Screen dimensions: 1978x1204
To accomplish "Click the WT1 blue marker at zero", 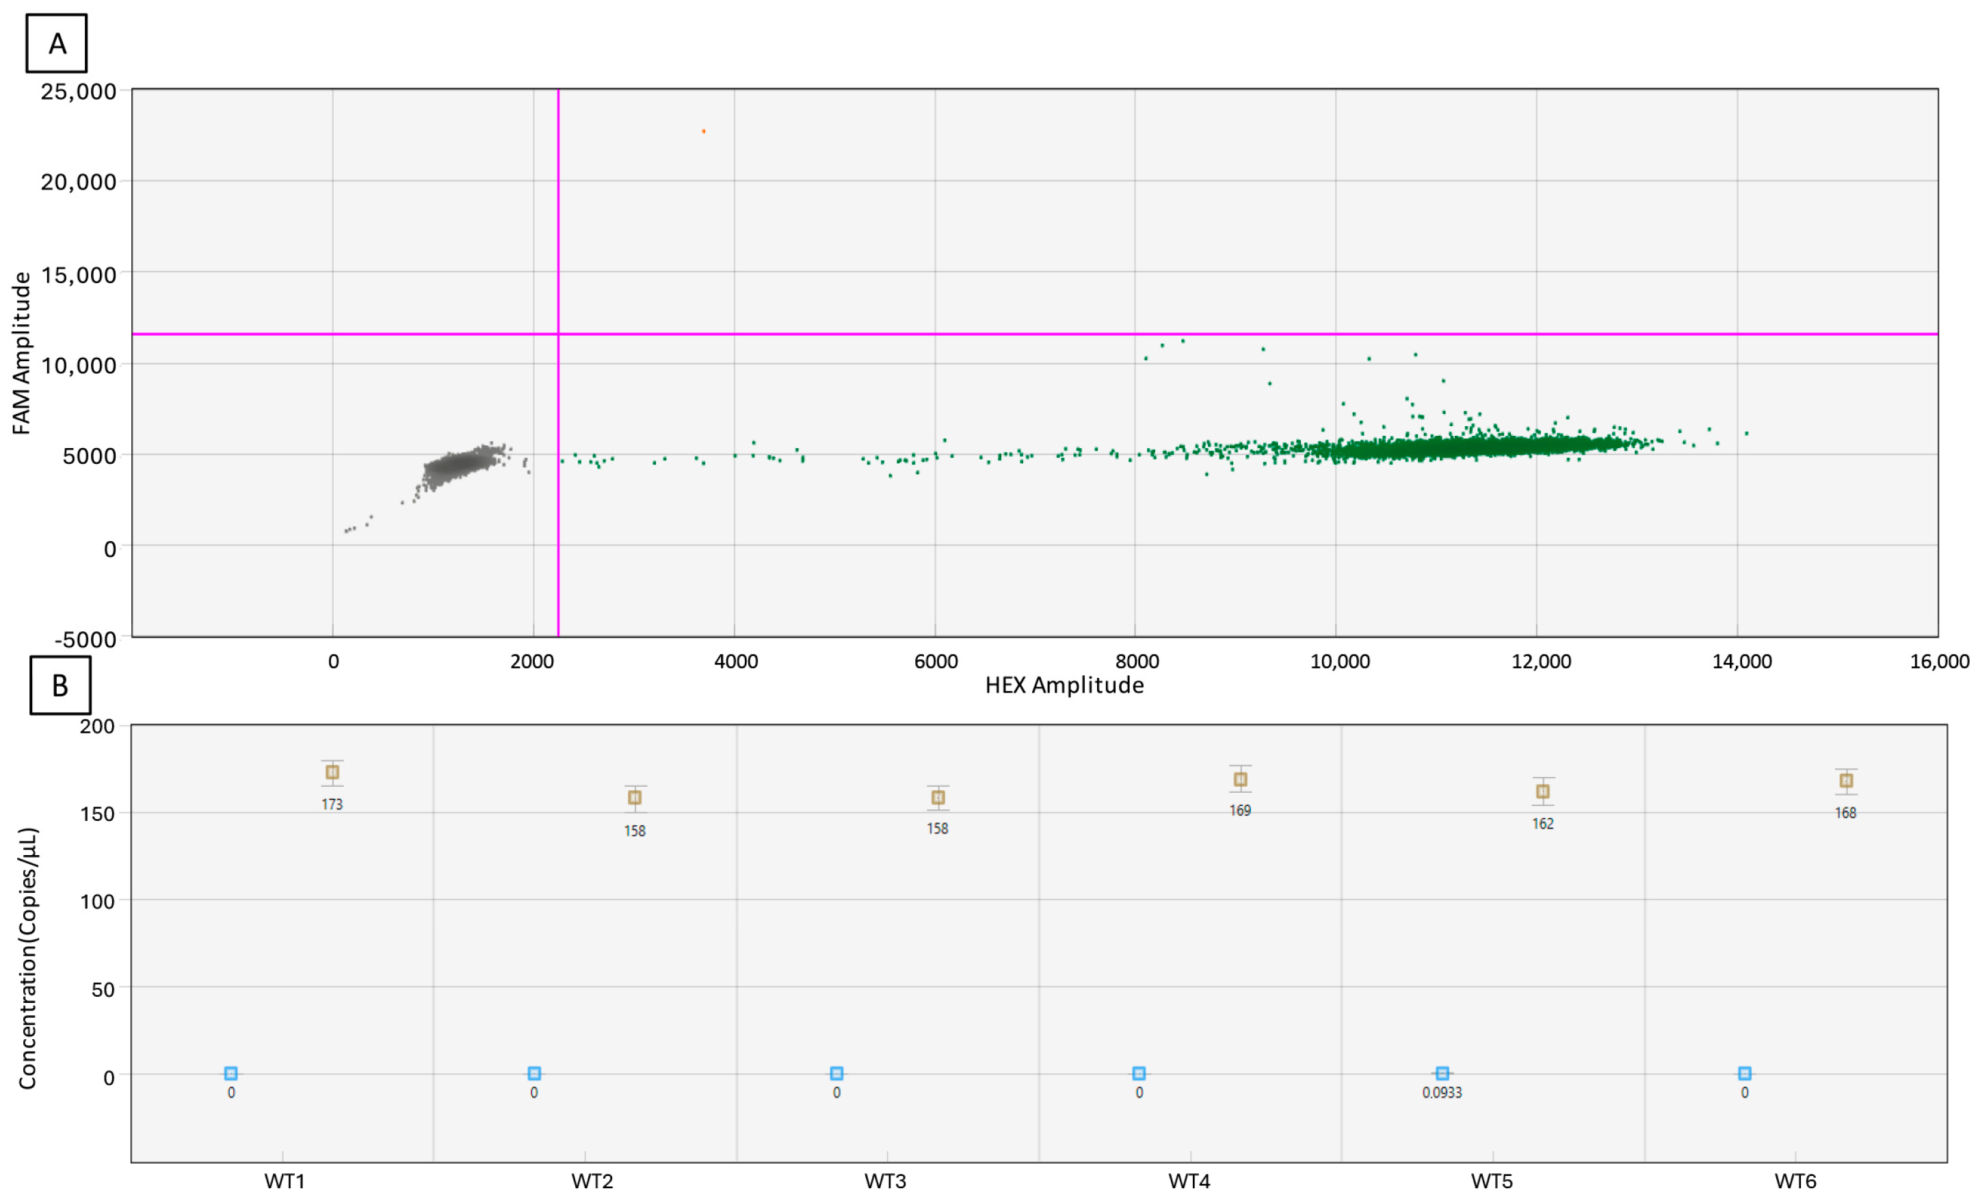I will click(231, 1073).
